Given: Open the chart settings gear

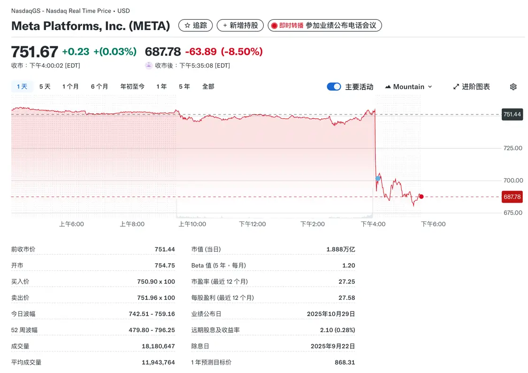Looking at the screenshot, I should [513, 86].
